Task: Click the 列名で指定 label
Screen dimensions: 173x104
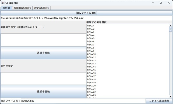Action: pyautogui.click(x=7, y=66)
